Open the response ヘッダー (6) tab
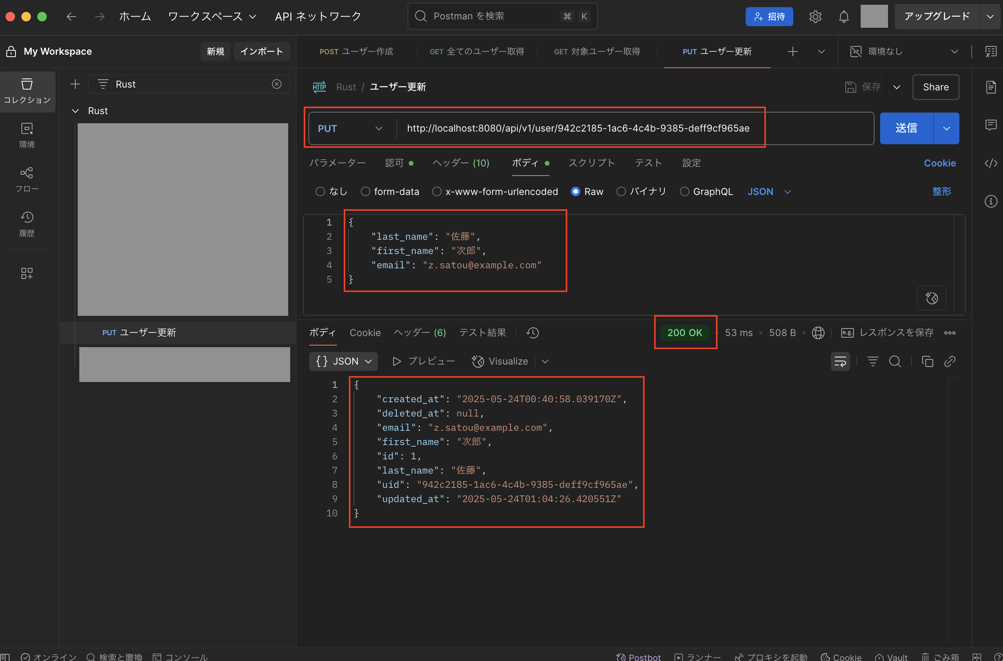 coord(419,332)
